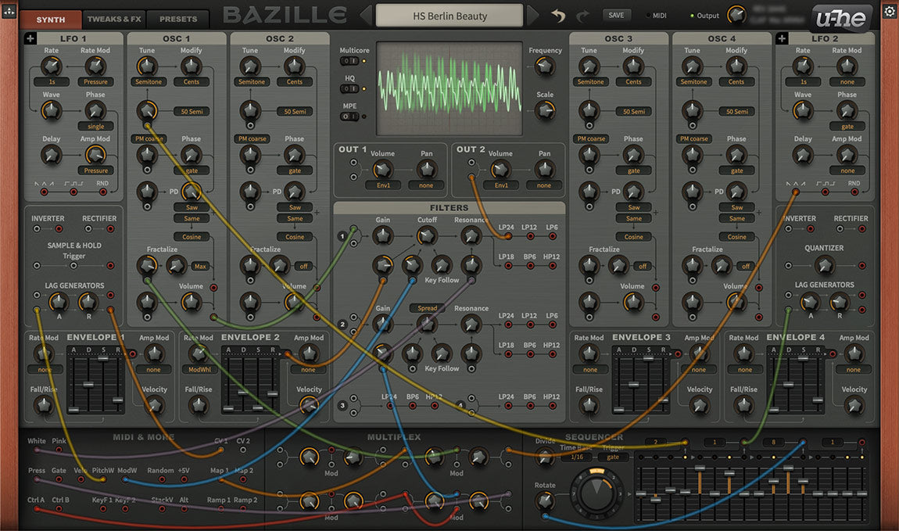Viewport: 899px width, 531px height.
Task: Open settings with the gear icon
Action: click(889, 12)
